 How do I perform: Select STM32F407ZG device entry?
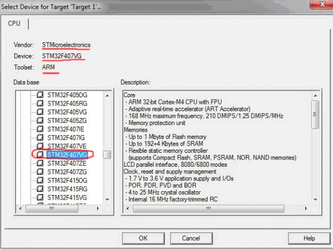click(x=67, y=172)
